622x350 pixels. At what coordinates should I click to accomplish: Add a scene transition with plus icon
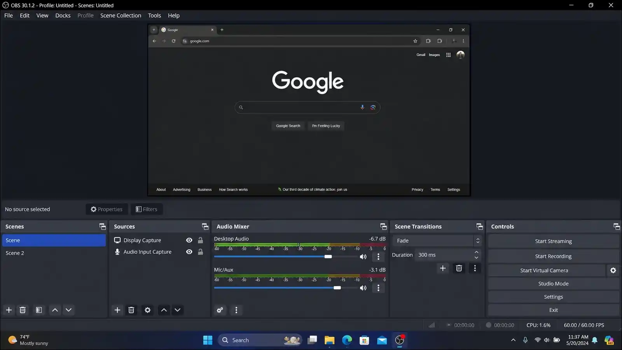[x=443, y=268]
